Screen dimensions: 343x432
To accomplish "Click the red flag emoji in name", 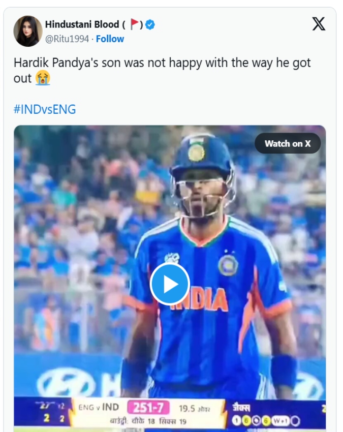I will (134, 24).
